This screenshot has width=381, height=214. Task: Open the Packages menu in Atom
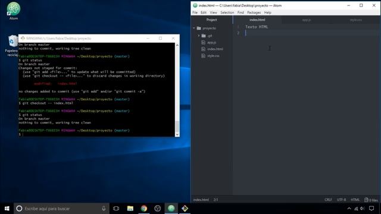pos(254,12)
